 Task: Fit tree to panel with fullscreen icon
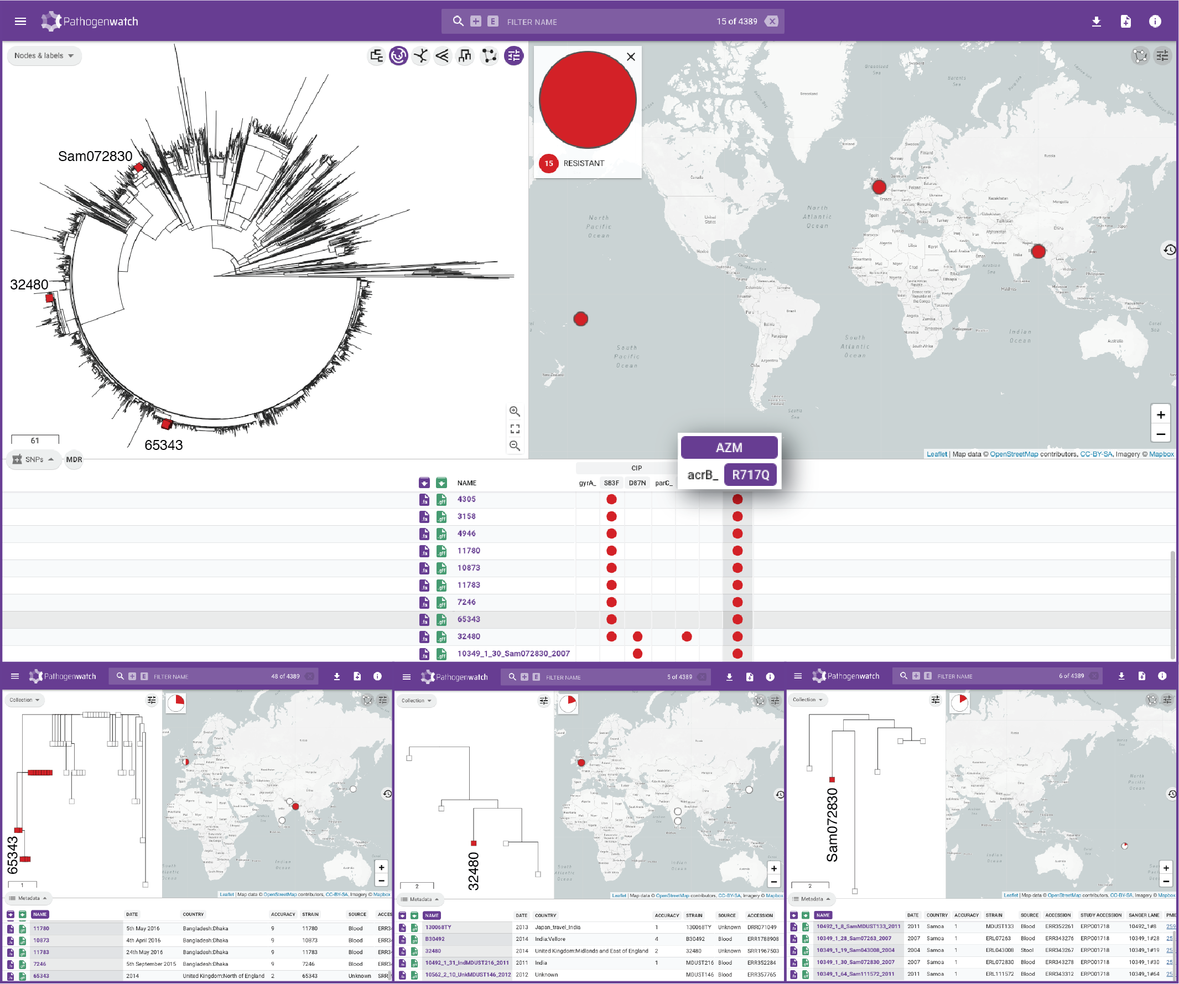(x=515, y=429)
